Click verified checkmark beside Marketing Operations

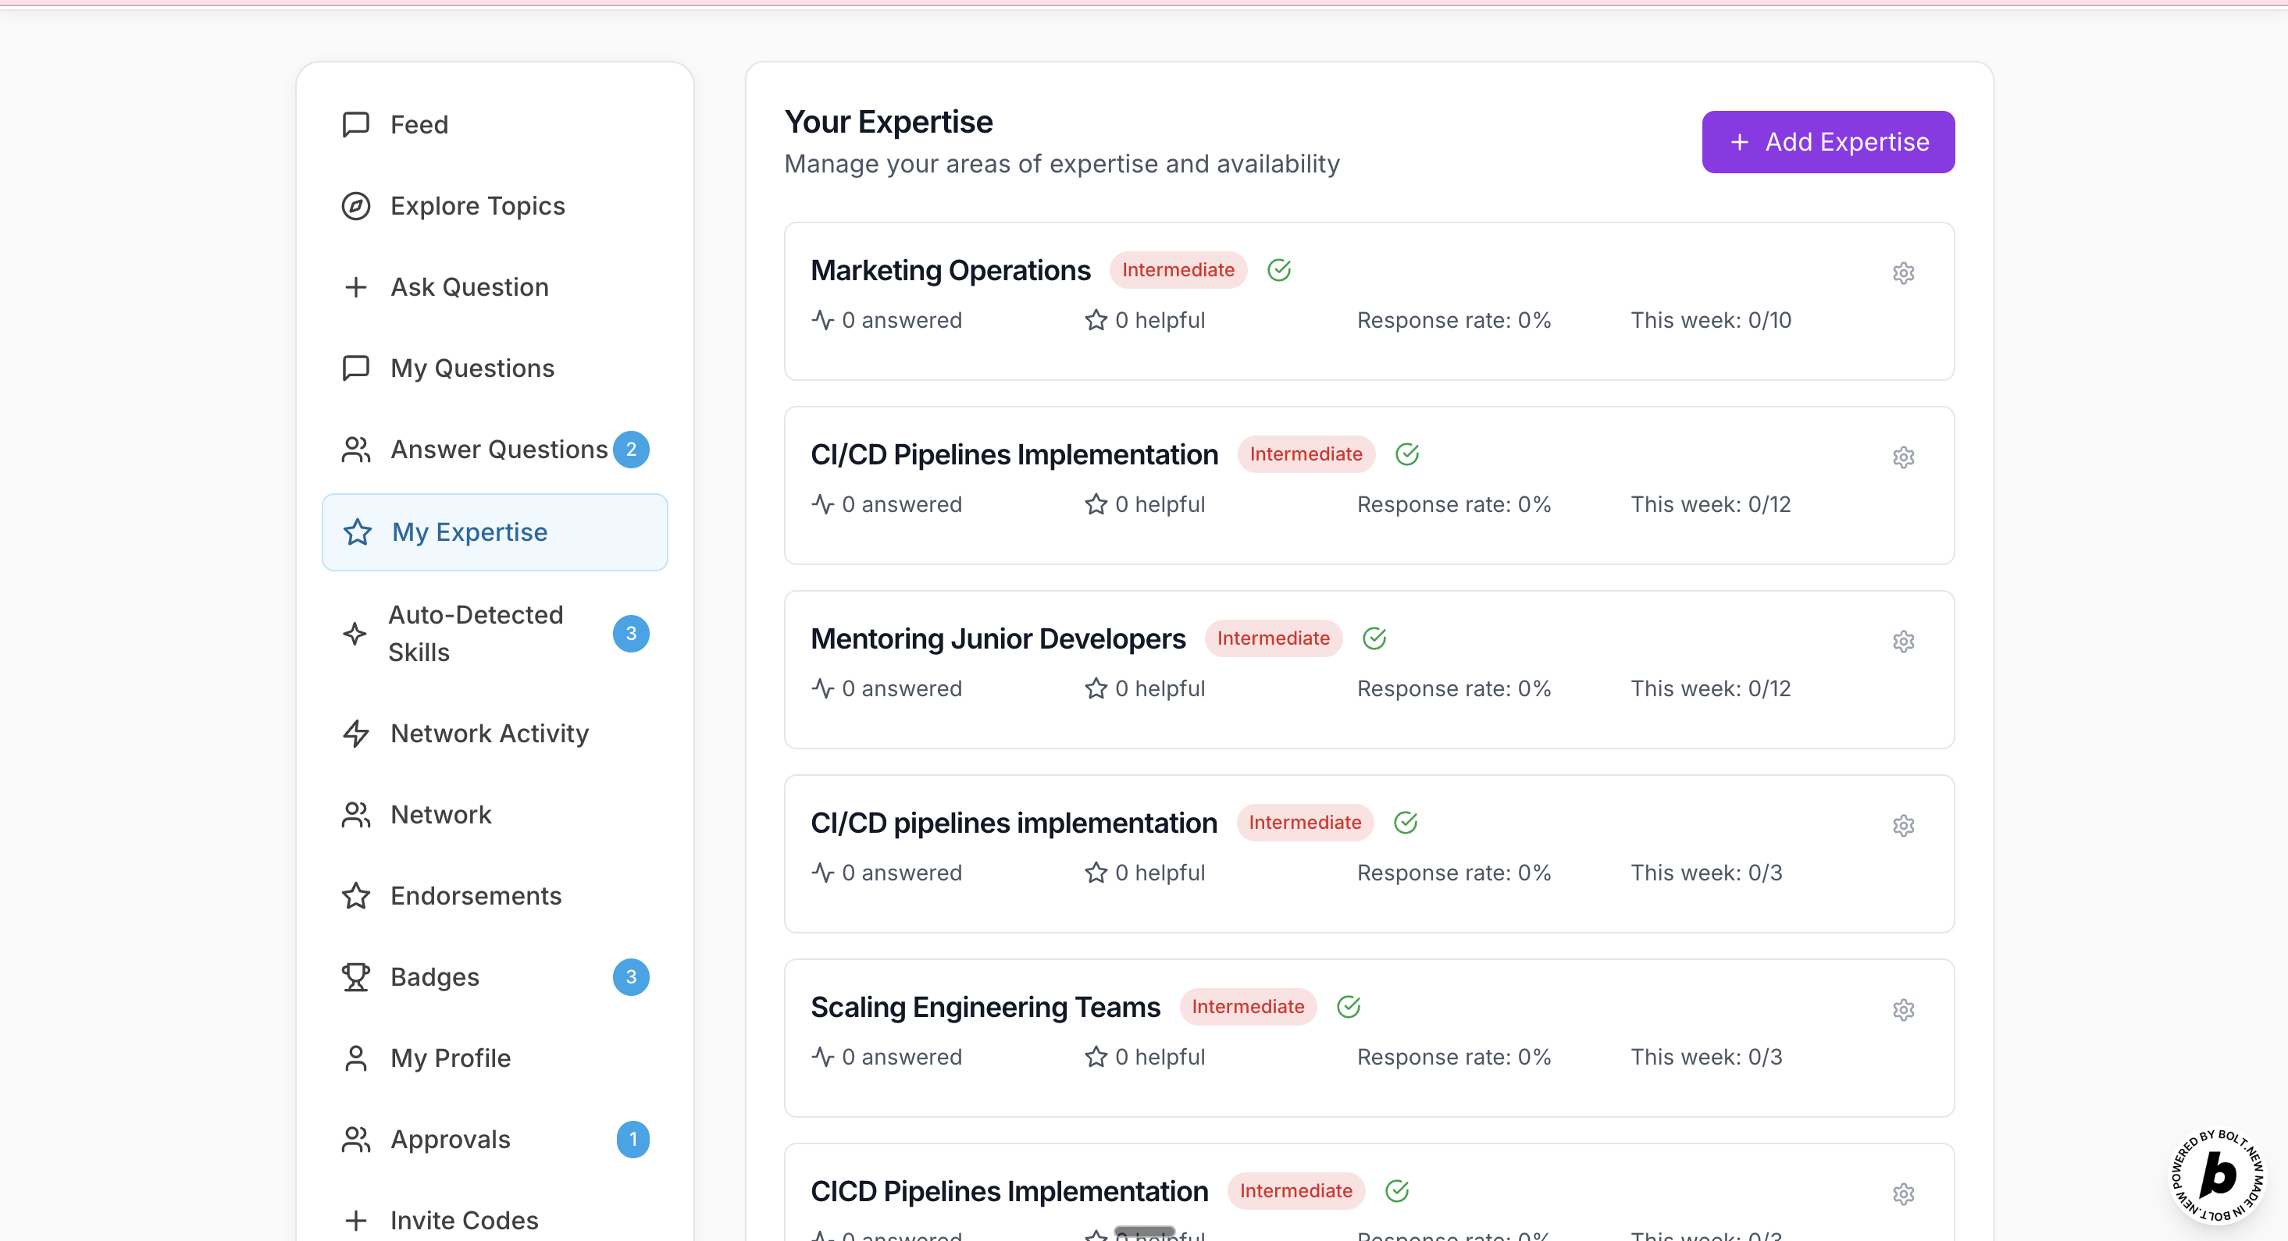tap(1279, 270)
